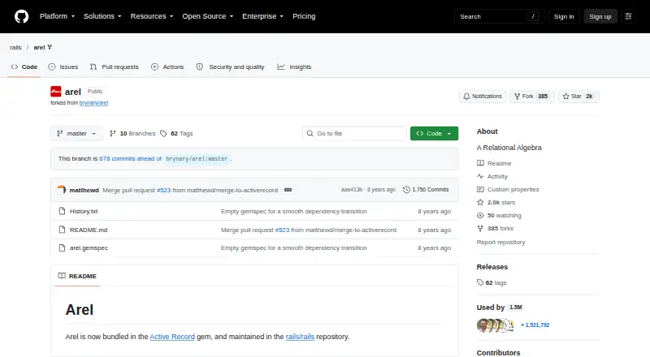Switch to the Actions tab
The width and height of the screenshot is (650, 357).
167,67
